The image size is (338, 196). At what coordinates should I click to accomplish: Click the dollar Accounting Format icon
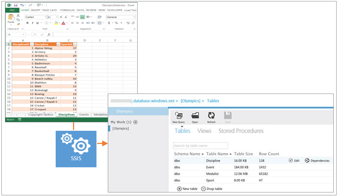click(x=109, y=23)
